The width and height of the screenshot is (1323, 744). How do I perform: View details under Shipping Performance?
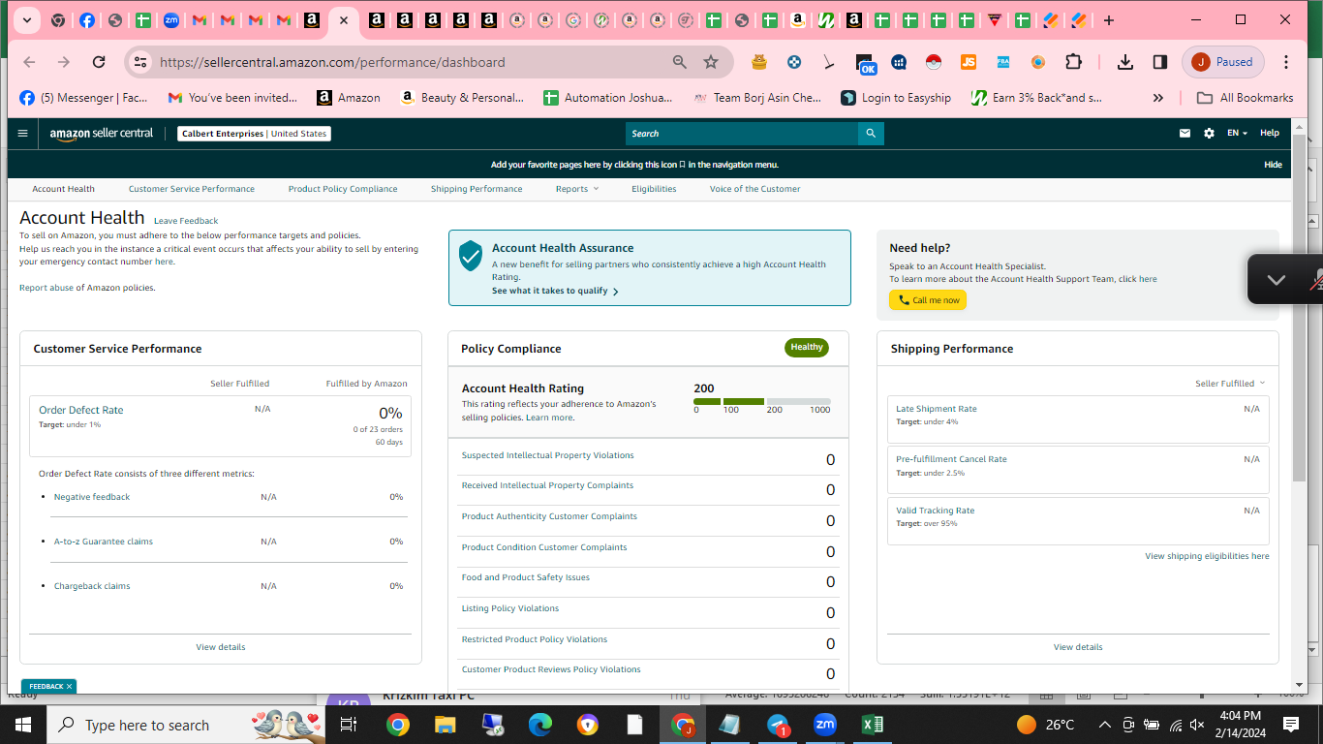click(x=1078, y=647)
